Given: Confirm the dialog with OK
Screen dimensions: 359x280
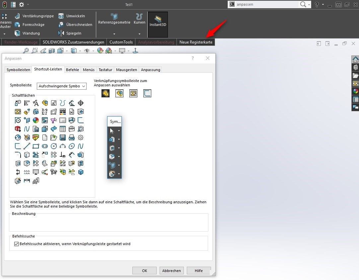Looking at the screenshot, I should (144, 271).
